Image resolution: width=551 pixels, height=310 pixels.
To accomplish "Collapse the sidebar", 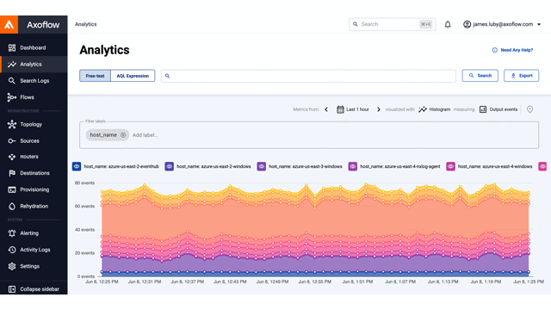I will [x=34, y=289].
